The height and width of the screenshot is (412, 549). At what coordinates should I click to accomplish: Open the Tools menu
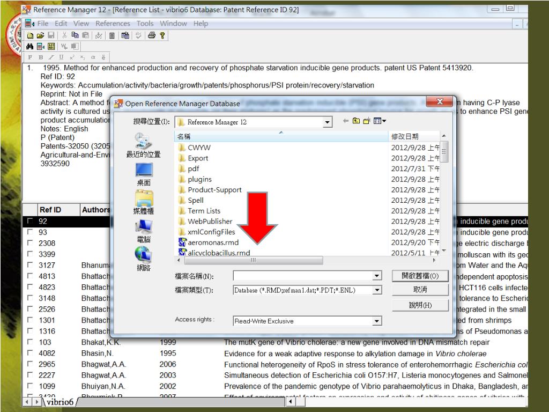[145, 24]
